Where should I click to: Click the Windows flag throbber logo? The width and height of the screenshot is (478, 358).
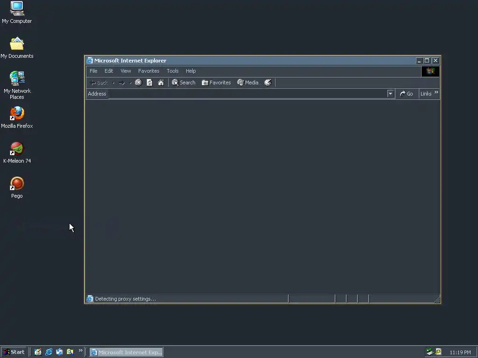[x=430, y=71]
